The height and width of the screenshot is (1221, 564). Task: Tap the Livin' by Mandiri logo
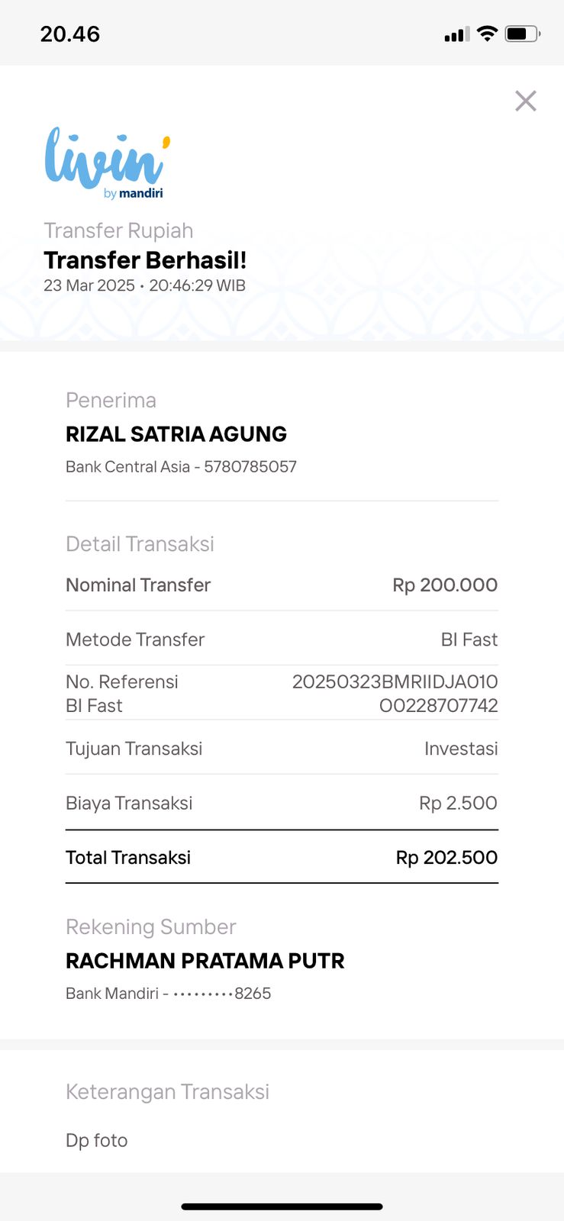pos(107,163)
